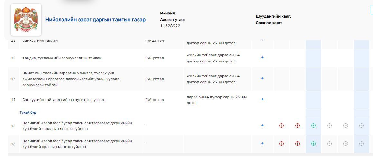
Task: Click the second red warning icon in row 15
Action: tap(297, 126)
